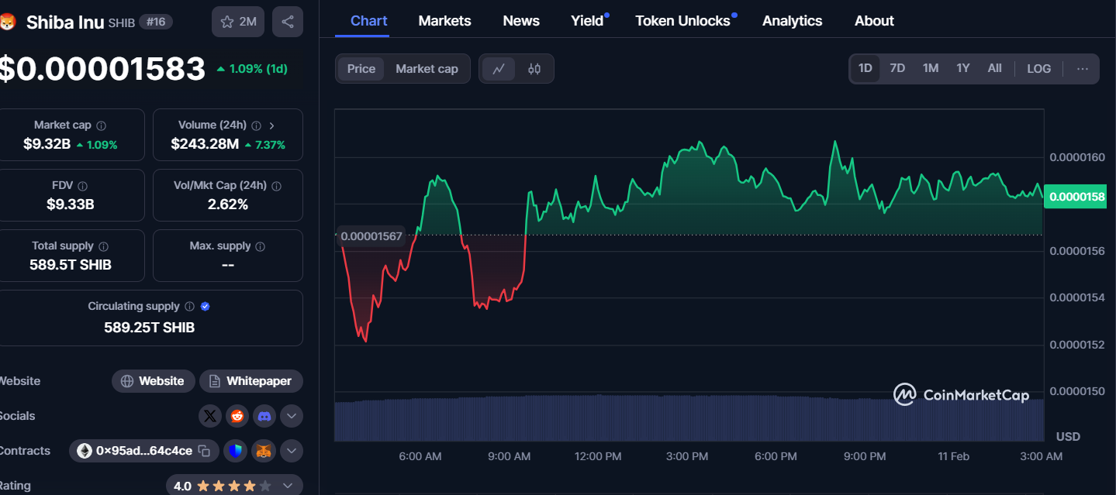The height and width of the screenshot is (495, 1116).
Task: Open the X (Twitter) social link
Action: point(210,416)
